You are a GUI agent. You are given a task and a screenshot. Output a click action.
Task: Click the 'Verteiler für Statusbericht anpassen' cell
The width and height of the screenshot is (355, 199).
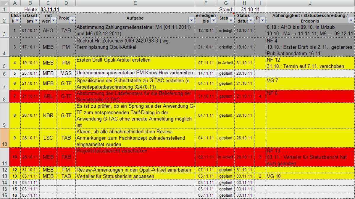click(135, 176)
